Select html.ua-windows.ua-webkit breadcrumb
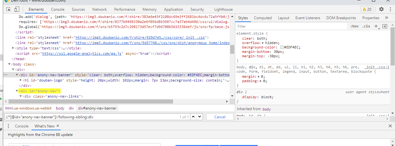The width and height of the screenshot is (395, 146). click(x=28, y=108)
